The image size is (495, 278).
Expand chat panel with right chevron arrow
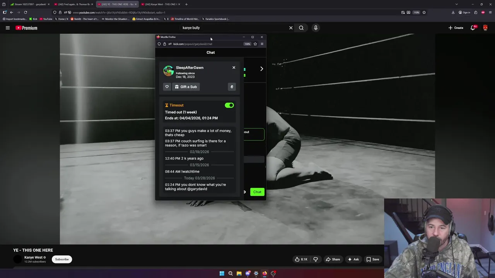[261, 69]
